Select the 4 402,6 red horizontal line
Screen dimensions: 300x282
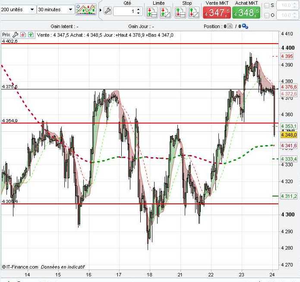point(140,44)
